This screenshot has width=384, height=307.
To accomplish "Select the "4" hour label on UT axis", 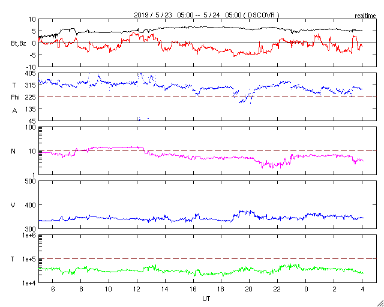I will point(362,290).
